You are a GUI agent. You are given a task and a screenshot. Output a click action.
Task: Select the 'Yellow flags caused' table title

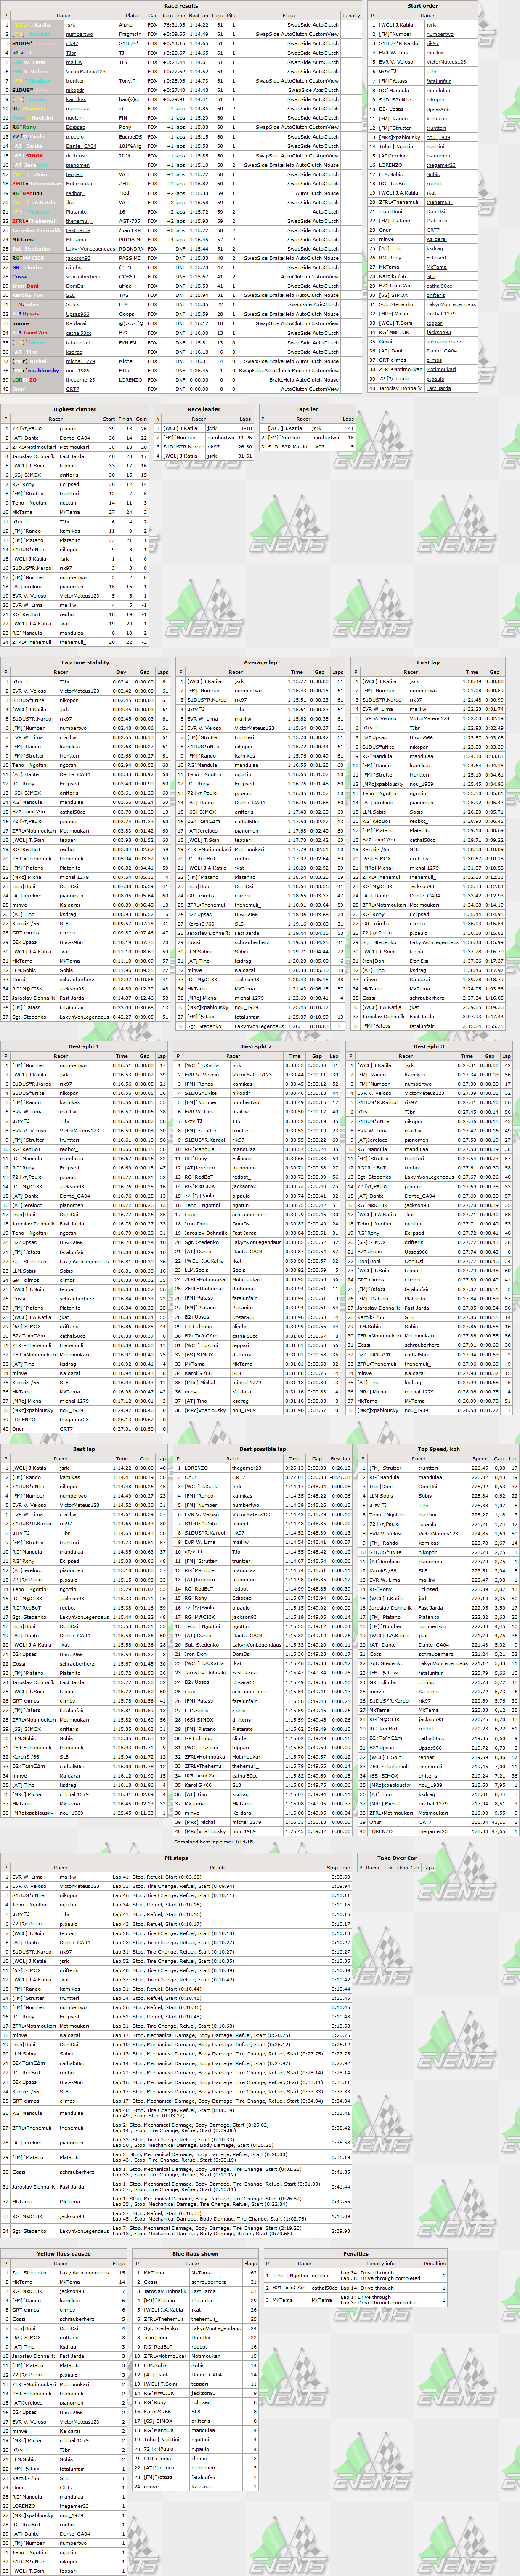coord(65,2254)
